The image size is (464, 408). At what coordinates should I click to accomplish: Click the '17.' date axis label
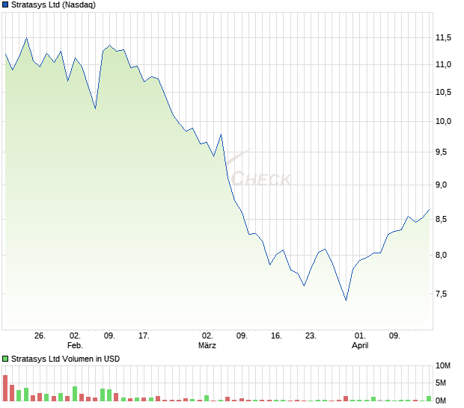tap(144, 336)
